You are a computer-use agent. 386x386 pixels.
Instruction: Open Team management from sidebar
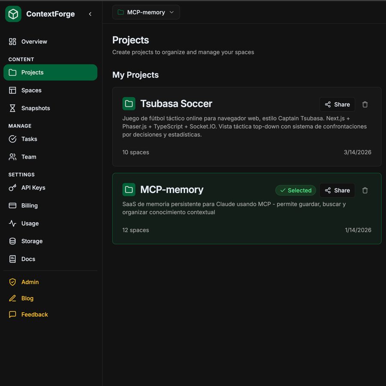pyautogui.click(x=27, y=157)
